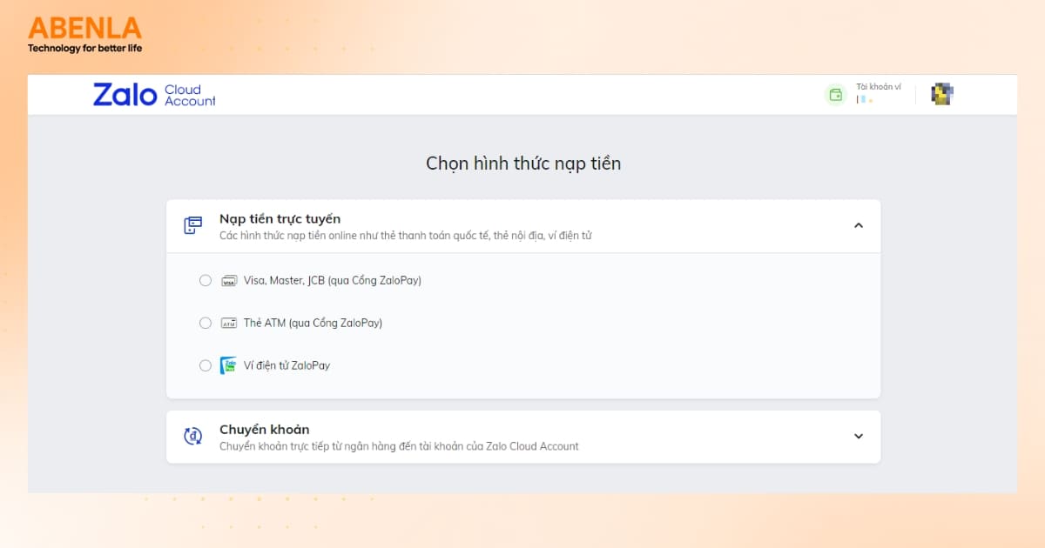Click Visa, Master, JCB (qua Cổng ZaloPay) label
Screen dimensions: 1045x548
[x=333, y=281]
